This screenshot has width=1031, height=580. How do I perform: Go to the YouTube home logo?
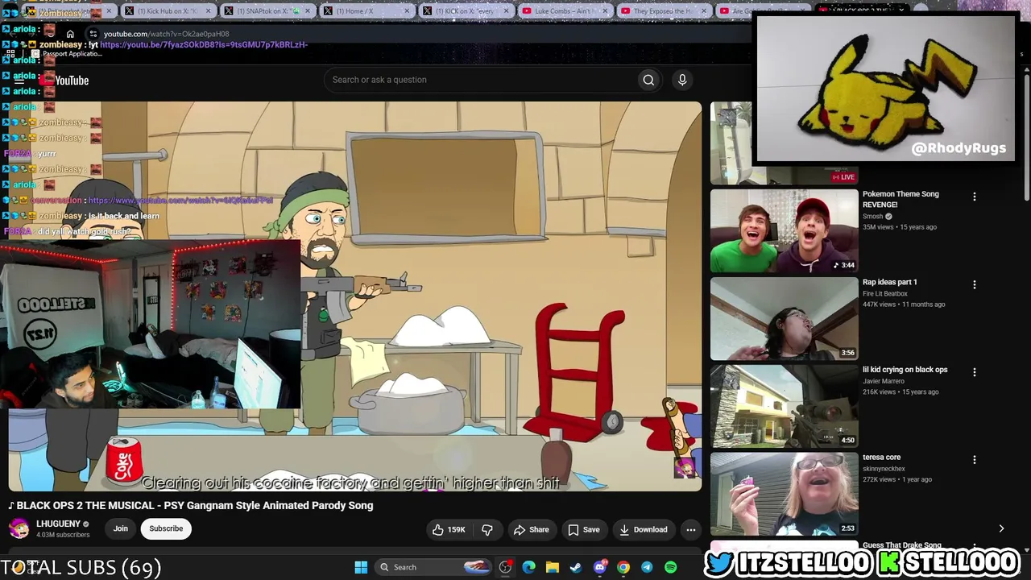click(64, 80)
